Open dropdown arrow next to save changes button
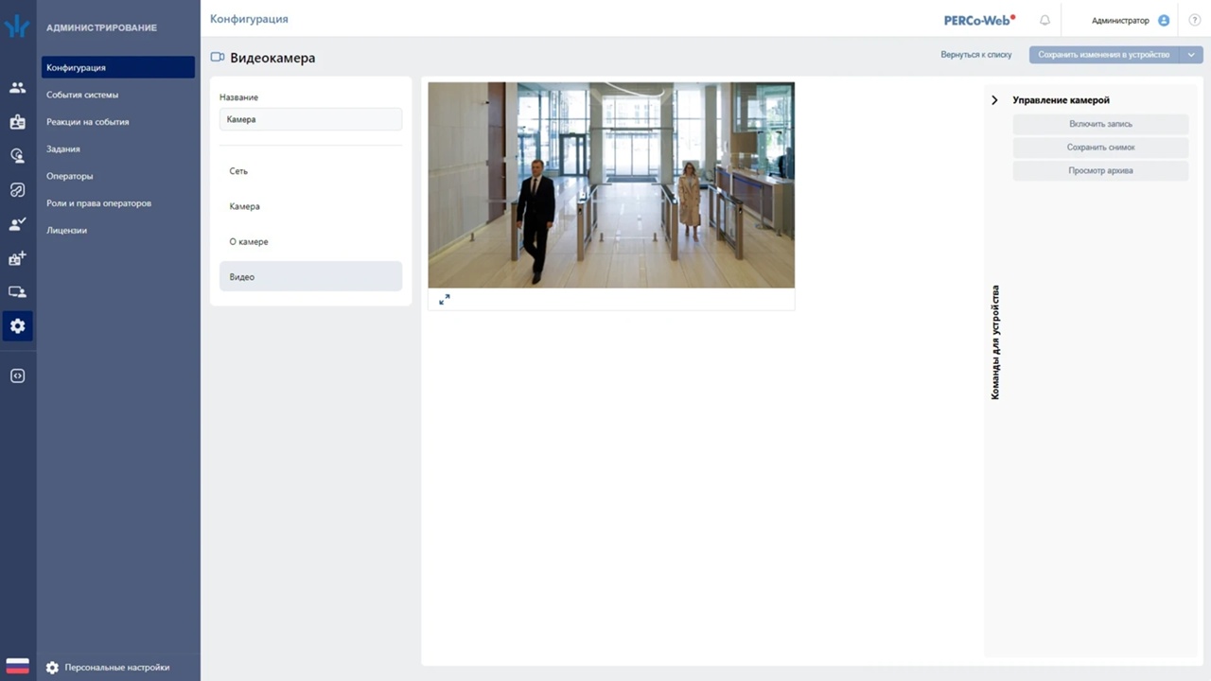The height and width of the screenshot is (681, 1211). pos(1191,55)
